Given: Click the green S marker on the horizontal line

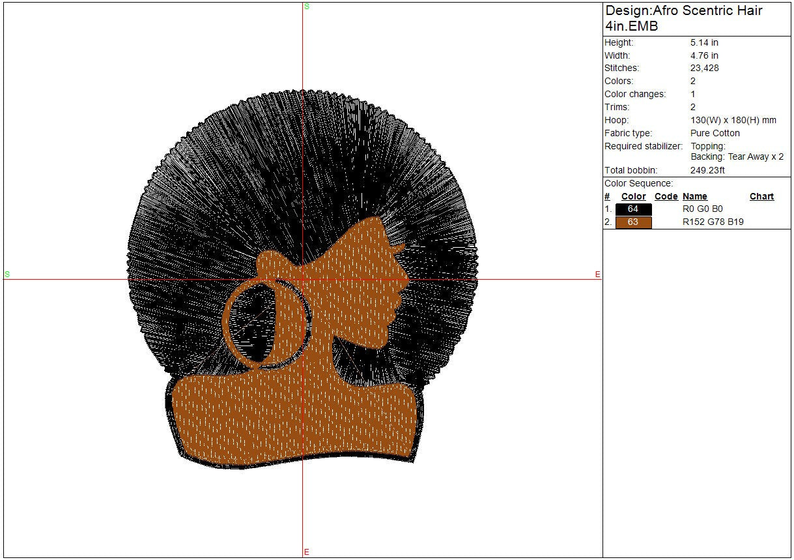Looking at the screenshot, I should point(7,274).
